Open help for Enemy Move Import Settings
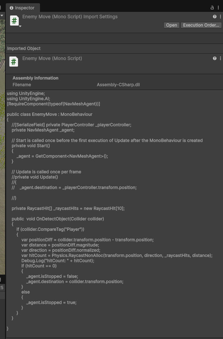The width and height of the screenshot is (223, 339). click(x=215, y=17)
